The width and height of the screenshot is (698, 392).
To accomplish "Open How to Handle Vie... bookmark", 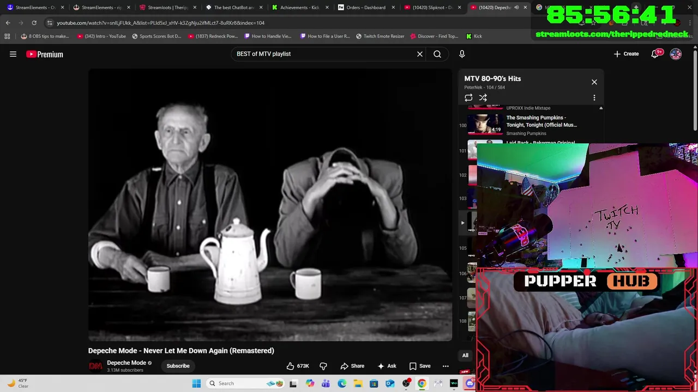I will 268,36.
